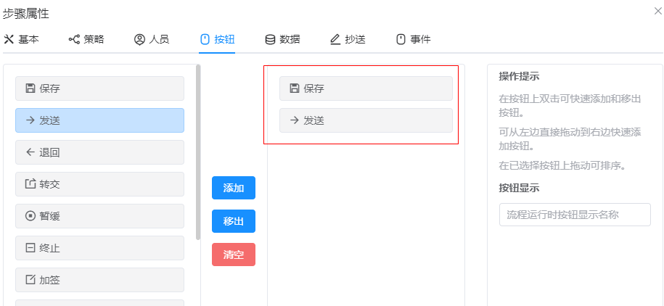Click the save icon in selected buttons panel
664x306 pixels.
pos(295,88)
